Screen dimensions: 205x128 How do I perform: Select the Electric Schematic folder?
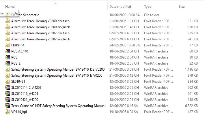point(25,15)
